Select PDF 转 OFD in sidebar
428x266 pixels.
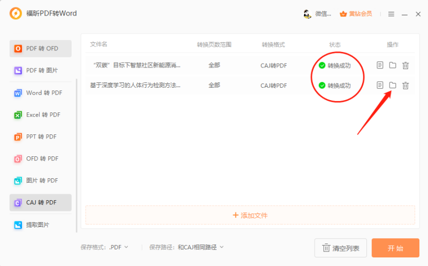[41, 49]
